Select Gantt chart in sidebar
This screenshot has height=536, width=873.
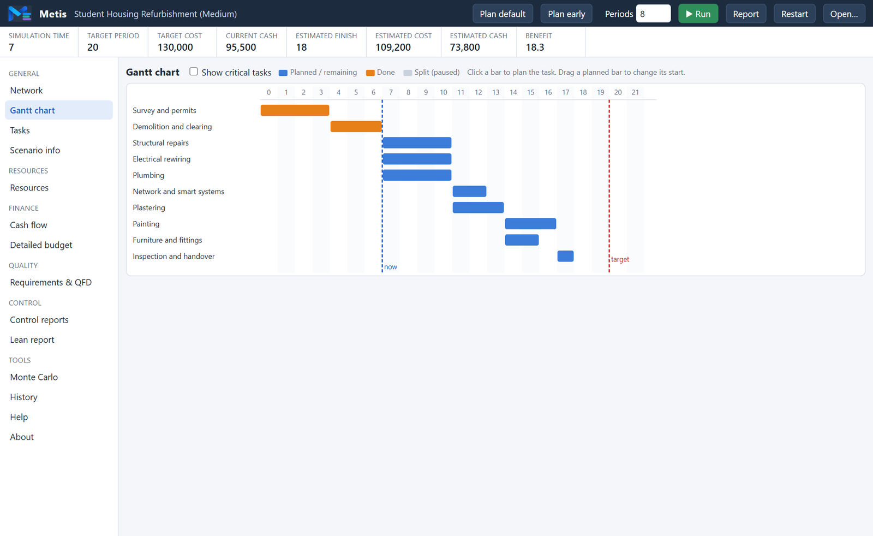click(x=59, y=110)
